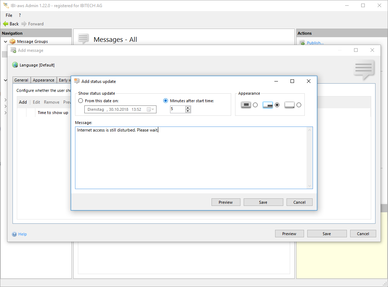Click the message text scrollbar
Viewport: 388px width, 287px height.
[309, 158]
